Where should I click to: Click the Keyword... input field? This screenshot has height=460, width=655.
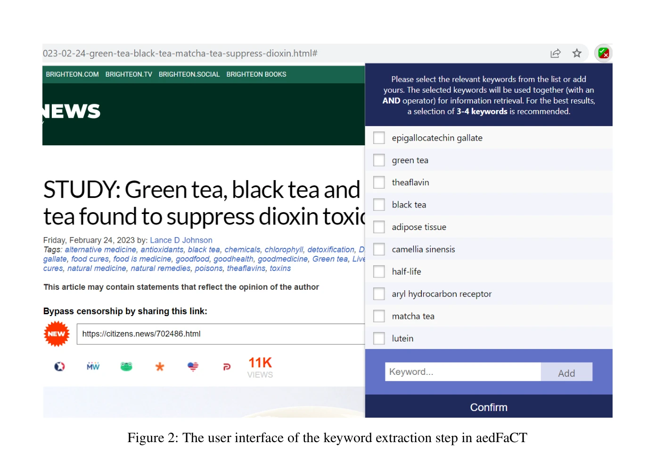click(463, 372)
